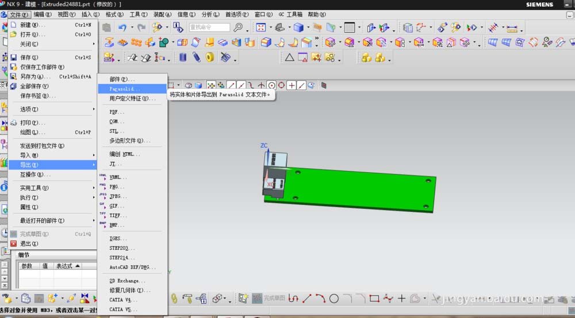The image size is (575, 318).
Task: Click the Fit view icon in top toolbar
Action: (x=260, y=28)
